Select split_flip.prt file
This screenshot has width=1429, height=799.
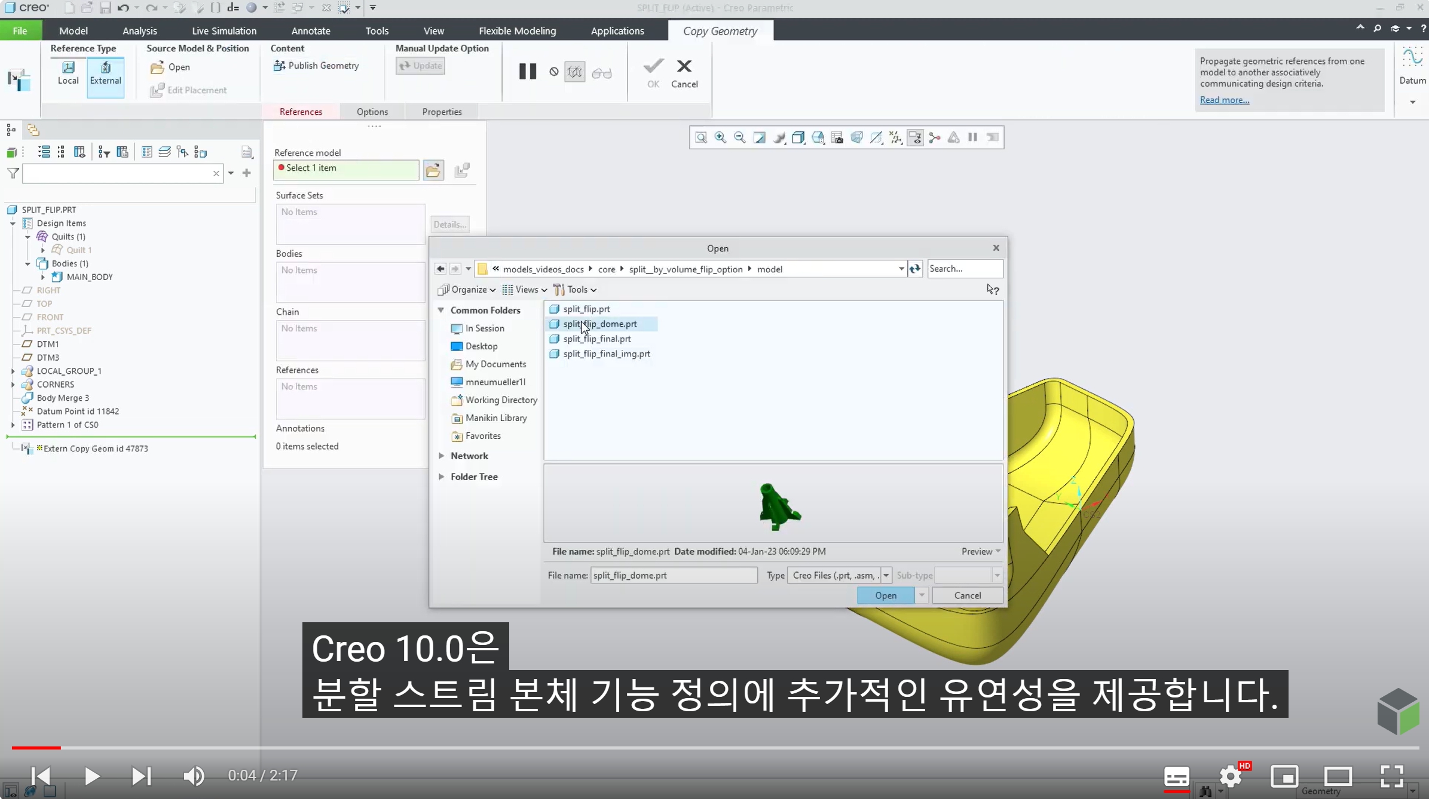[x=586, y=309]
